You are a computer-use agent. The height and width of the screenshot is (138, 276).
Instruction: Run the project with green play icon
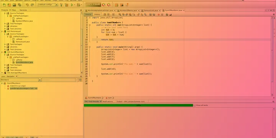[x=72, y=5]
